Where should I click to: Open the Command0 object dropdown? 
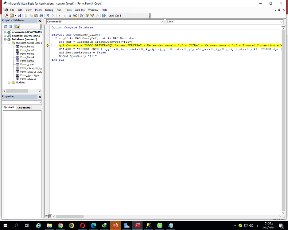162,22
